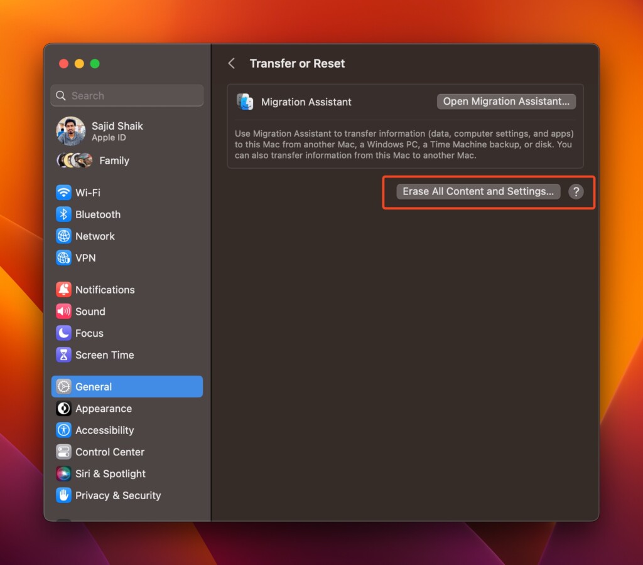Screen dimensions: 643x565
Task: Open Focus settings via the moon icon
Action: click(63, 333)
